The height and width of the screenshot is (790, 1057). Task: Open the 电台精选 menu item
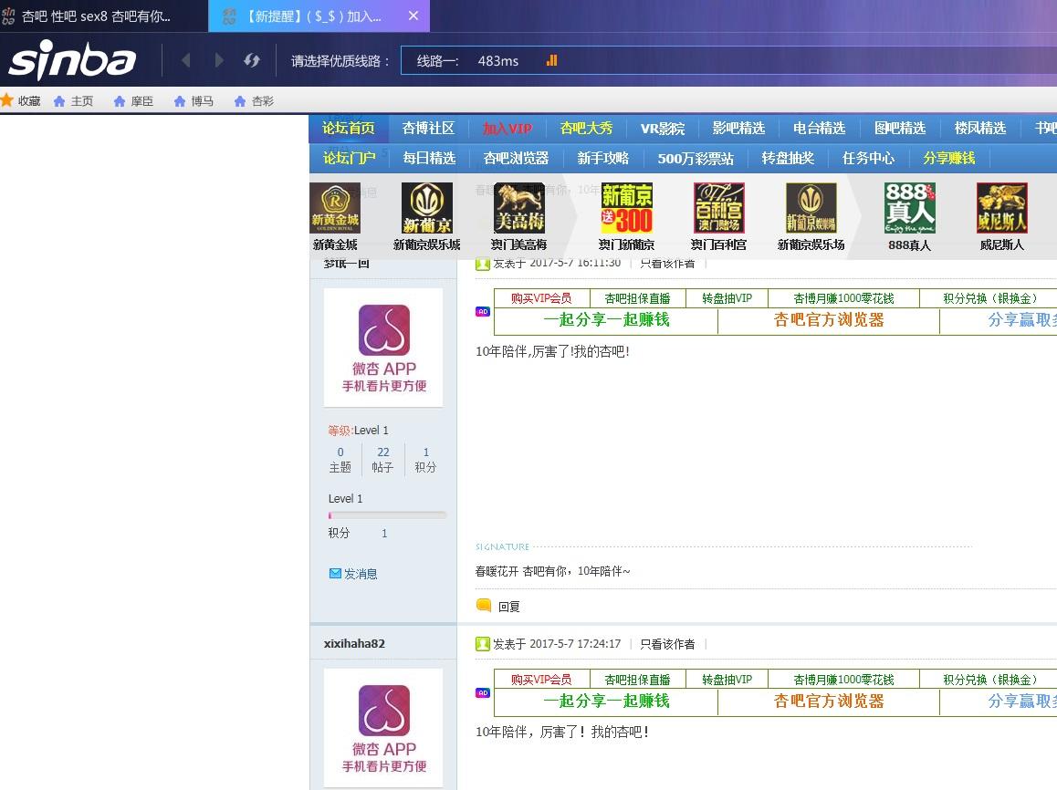819,128
